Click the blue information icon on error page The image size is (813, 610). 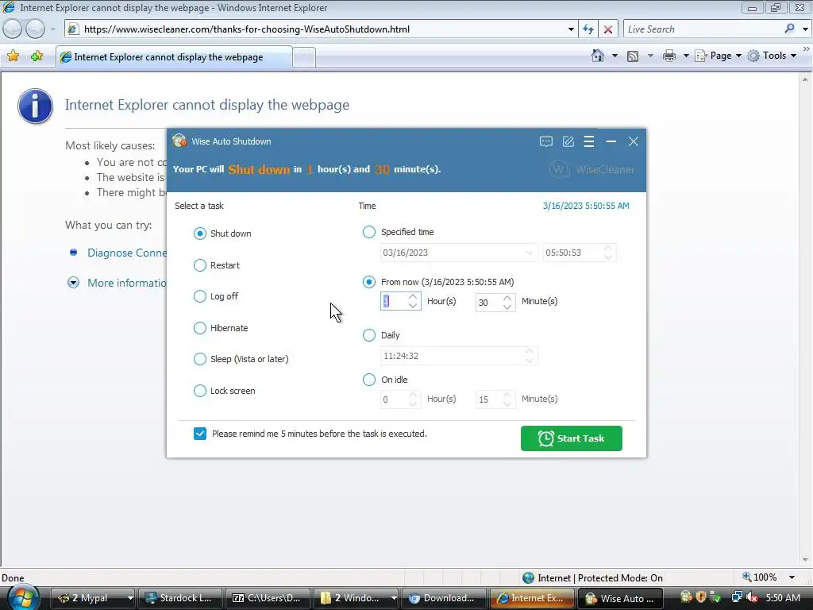click(35, 106)
